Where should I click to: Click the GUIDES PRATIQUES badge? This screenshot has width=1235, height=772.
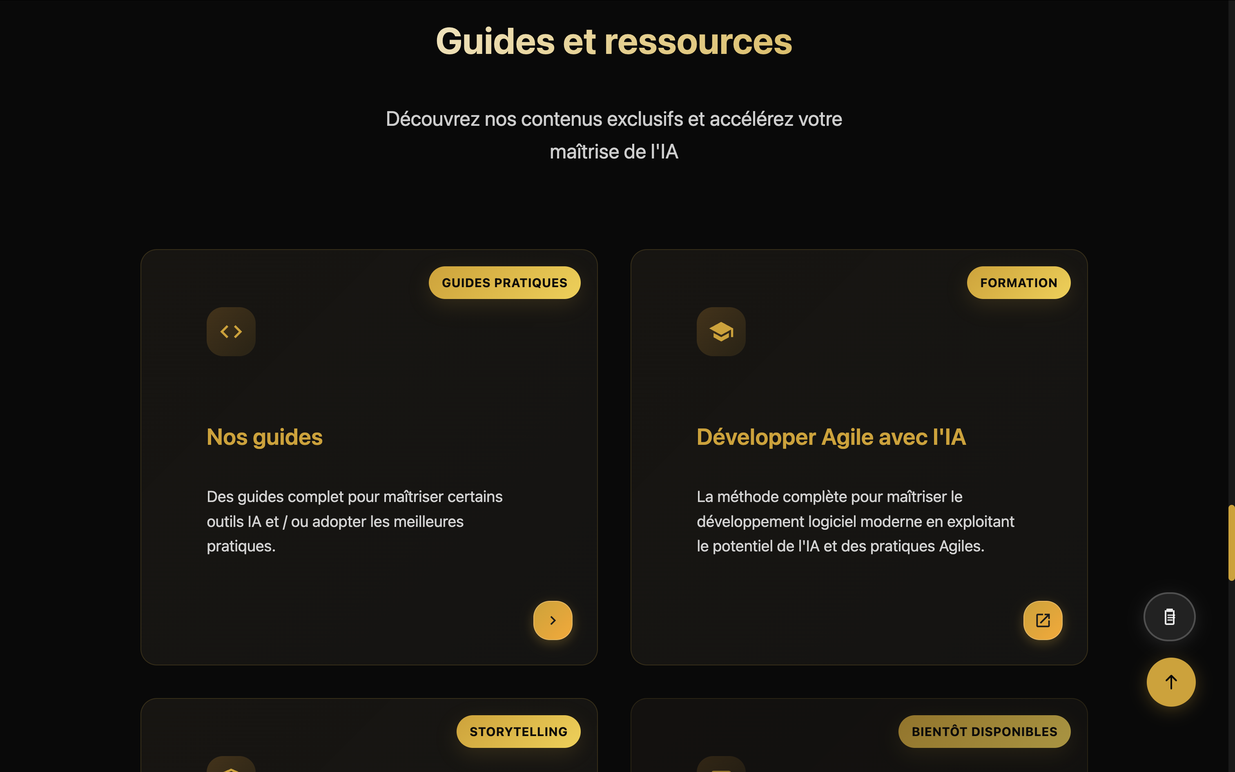(x=504, y=282)
